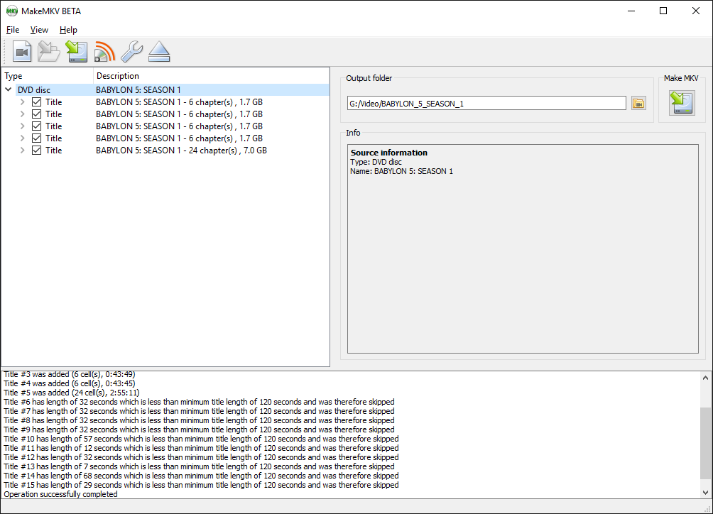Image resolution: width=713 pixels, height=514 pixels.
Task: Click the large Make MKV icon button
Action: (x=682, y=103)
